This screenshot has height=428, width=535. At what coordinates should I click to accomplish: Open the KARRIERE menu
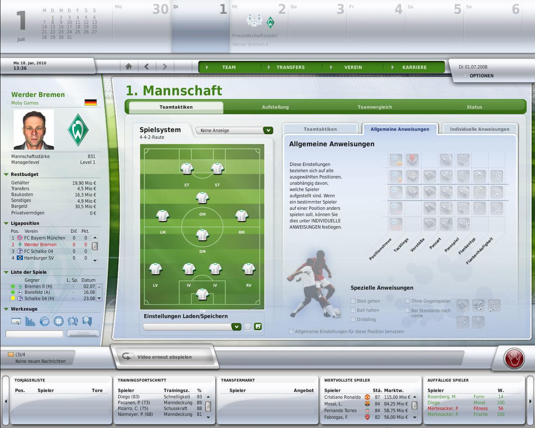(x=415, y=67)
